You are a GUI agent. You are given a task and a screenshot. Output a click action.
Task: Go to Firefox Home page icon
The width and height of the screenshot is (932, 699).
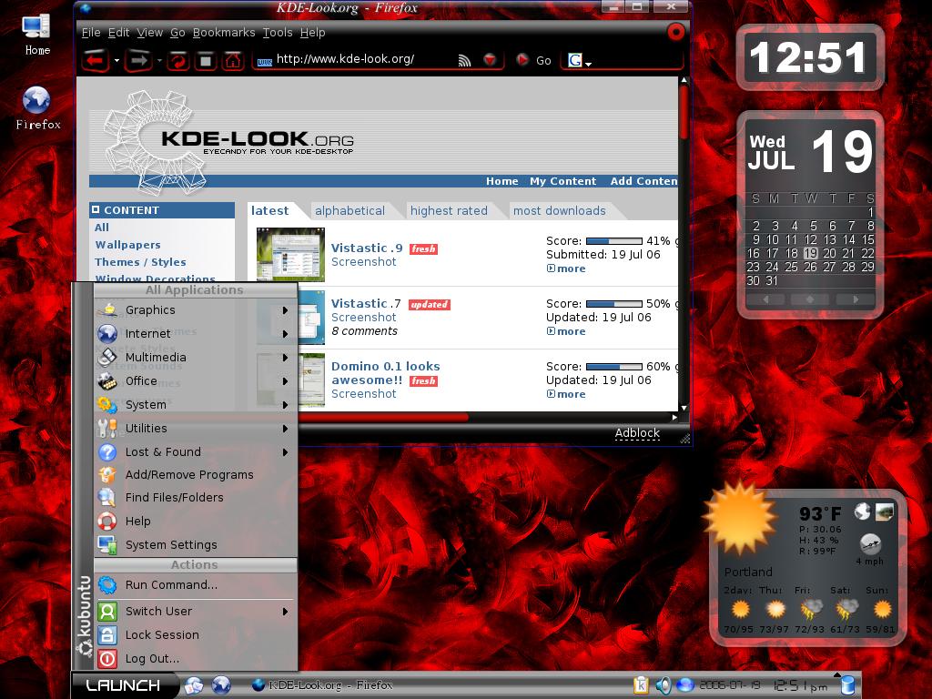(x=233, y=60)
